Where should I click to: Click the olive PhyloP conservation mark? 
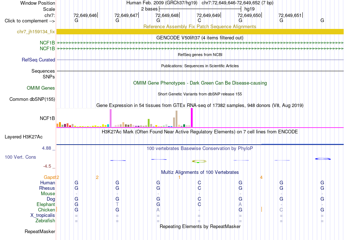point(199,162)
